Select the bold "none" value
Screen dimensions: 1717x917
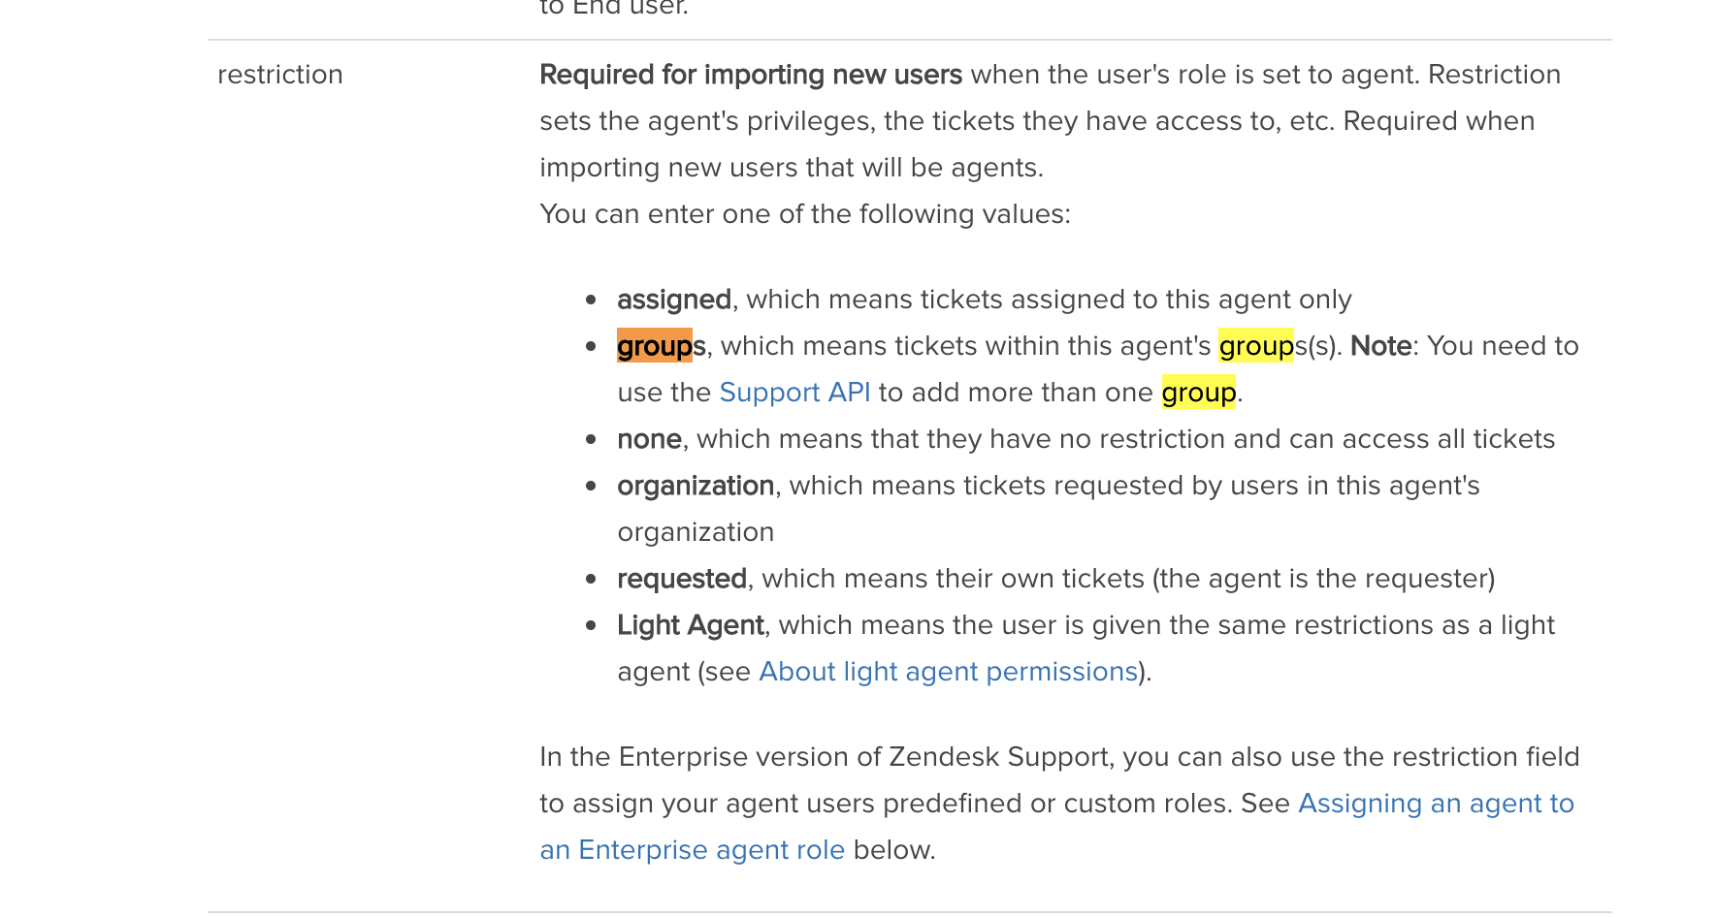tap(649, 439)
